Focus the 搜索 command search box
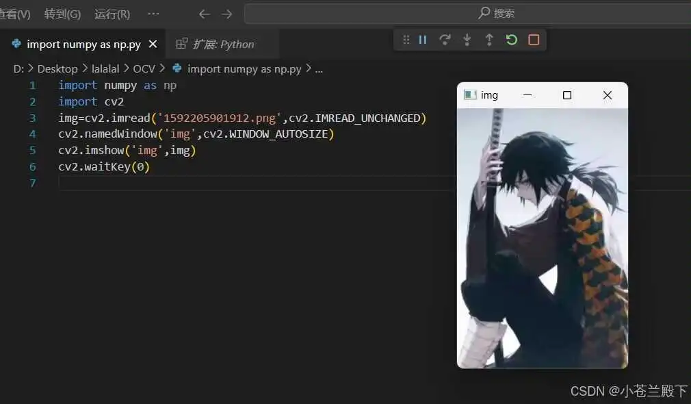This screenshot has width=691, height=404. 467,13
